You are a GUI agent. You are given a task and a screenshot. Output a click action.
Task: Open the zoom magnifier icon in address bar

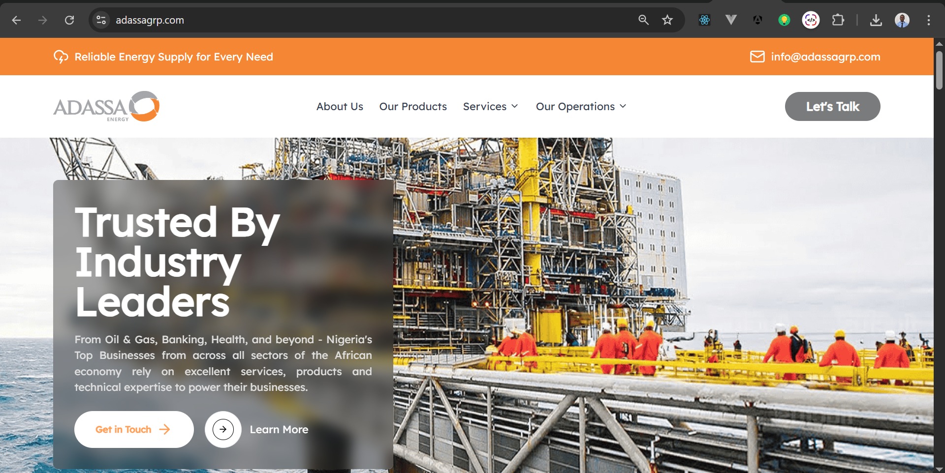point(643,20)
